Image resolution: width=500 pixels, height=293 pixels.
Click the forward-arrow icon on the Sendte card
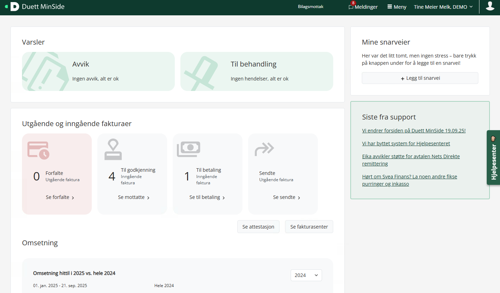tap(264, 149)
